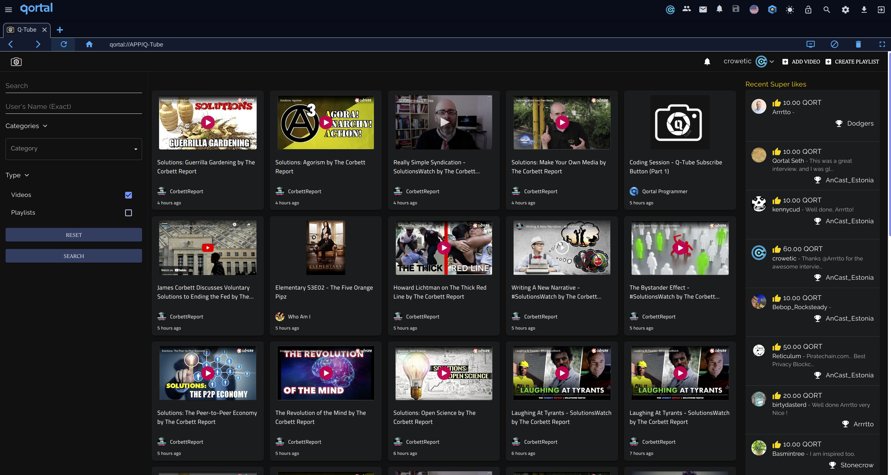Enable the Playlists checkbox
Image resolution: width=891 pixels, height=475 pixels.
pyautogui.click(x=128, y=213)
